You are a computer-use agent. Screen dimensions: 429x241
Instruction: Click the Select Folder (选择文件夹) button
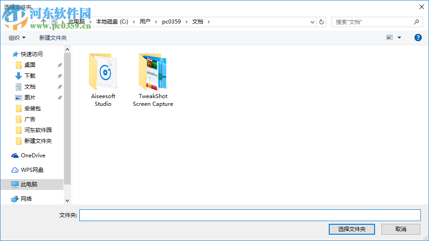coord(352,229)
